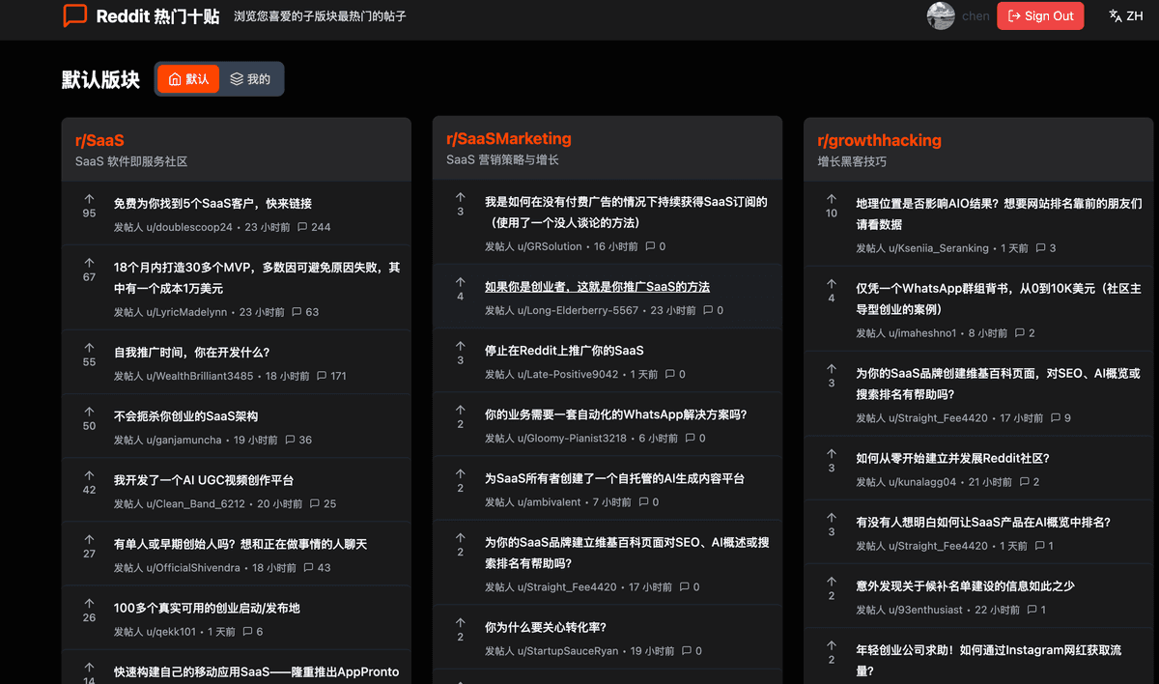Upvote arrow on 自动化的WhatsApp解决方案 post
The image size is (1159, 684).
(460, 410)
